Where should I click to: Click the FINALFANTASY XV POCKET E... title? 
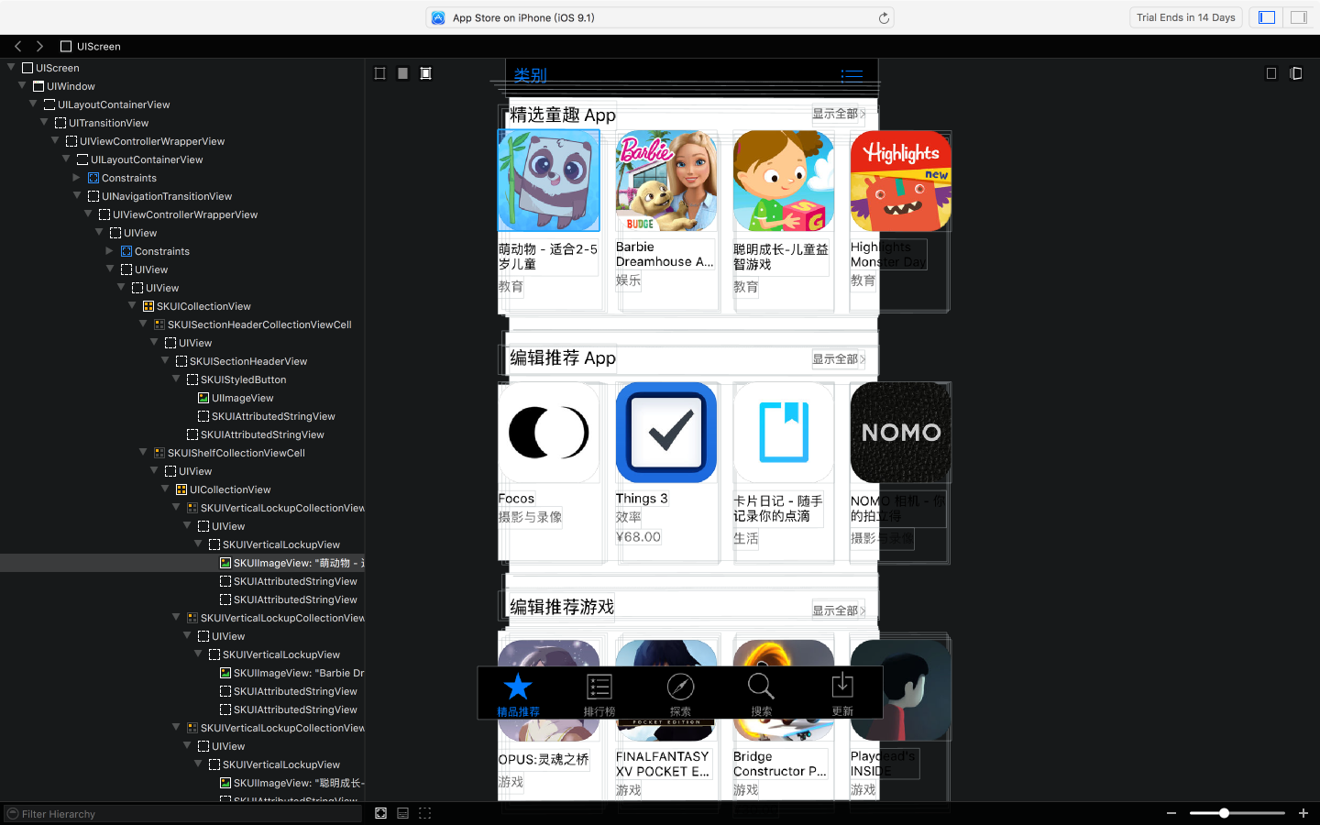tap(663, 764)
